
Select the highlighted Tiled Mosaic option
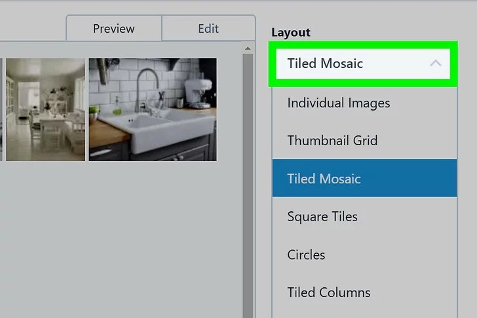[x=364, y=179]
